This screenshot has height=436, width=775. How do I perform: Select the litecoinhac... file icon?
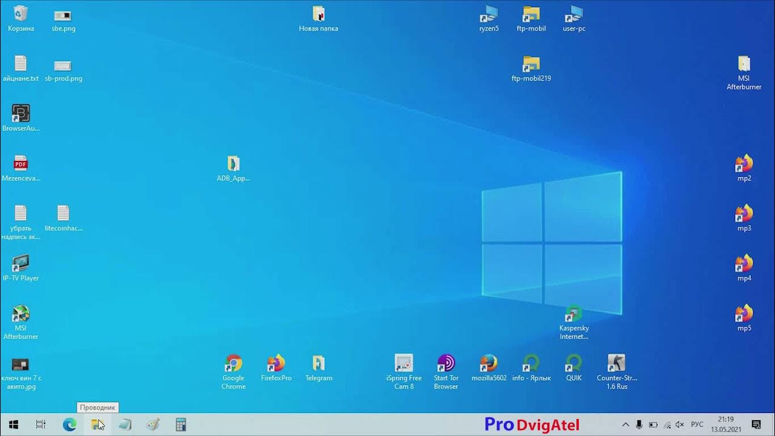[64, 218]
